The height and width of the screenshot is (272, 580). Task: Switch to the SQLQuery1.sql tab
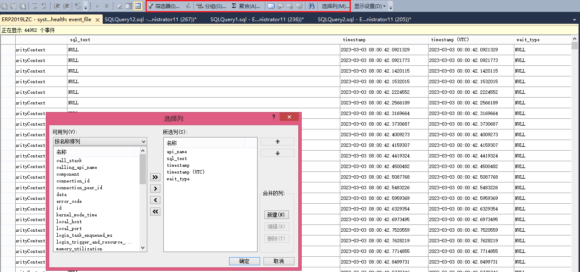257,20
